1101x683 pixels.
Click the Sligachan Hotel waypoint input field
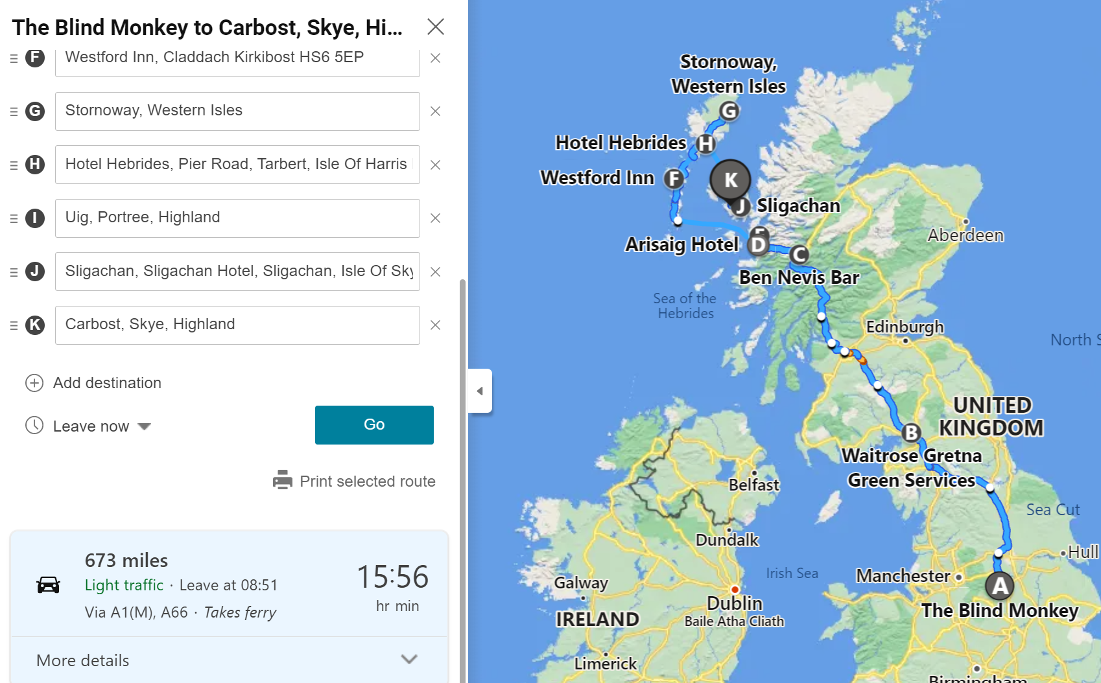point(237,272)
